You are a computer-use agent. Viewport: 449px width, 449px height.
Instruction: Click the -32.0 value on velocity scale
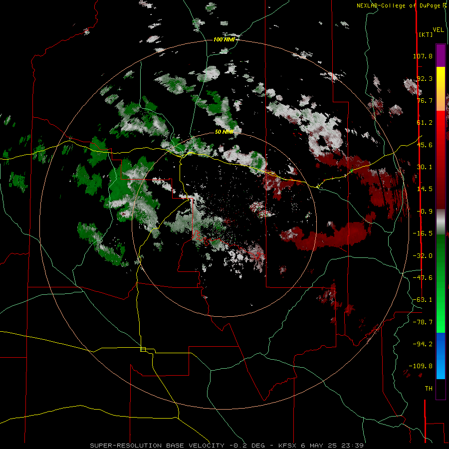point(423,256)
